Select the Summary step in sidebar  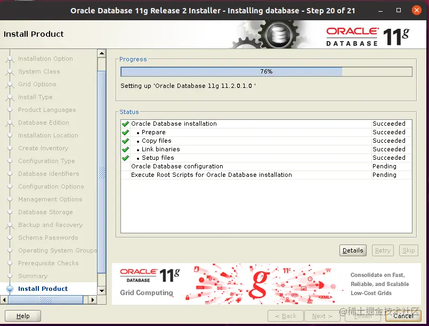[33, 276]
